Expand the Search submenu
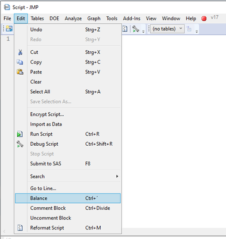Image resolution: width=226 pixels, height=239 pixels. coord(68,176)
